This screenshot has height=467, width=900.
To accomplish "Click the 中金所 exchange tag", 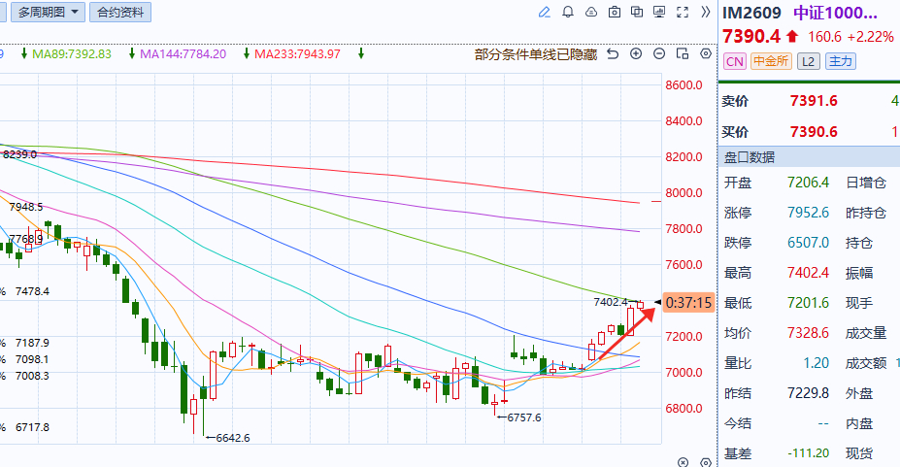I will click(772, 61).
